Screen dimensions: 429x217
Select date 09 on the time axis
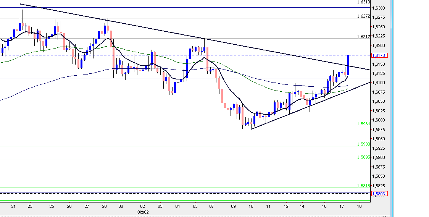(x=233, y=206)
